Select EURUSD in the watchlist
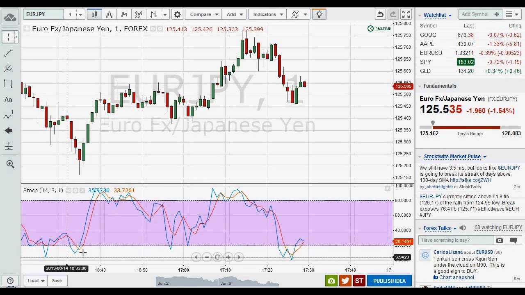Image resolution: width=525 pixels, height=295 pixels. (470, 53)
